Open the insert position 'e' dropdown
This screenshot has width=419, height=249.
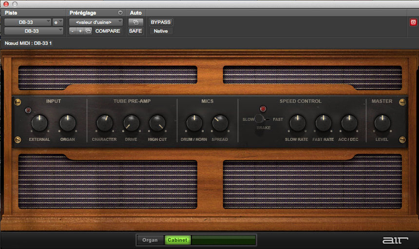(58, 22)
